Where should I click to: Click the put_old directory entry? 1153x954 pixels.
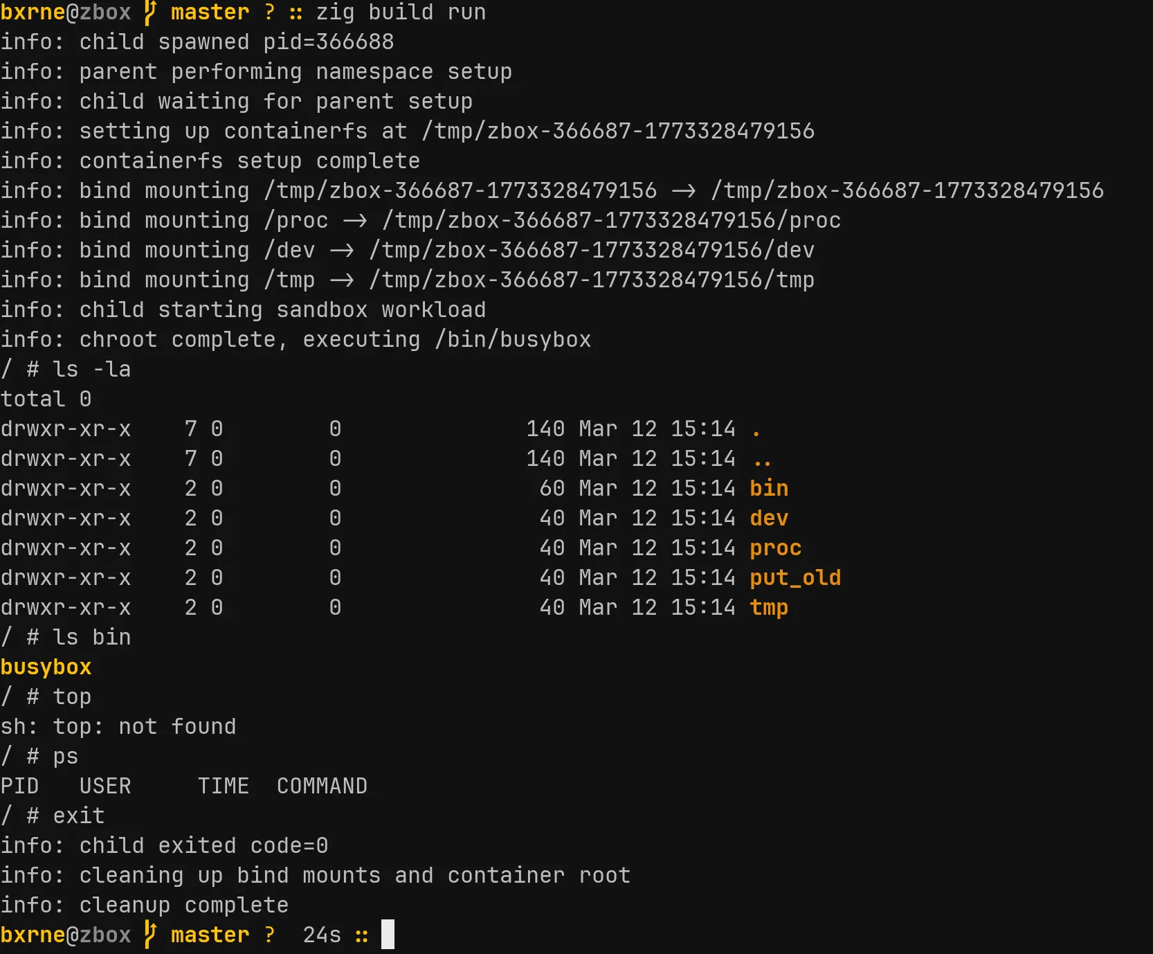(x=795, y=578)
